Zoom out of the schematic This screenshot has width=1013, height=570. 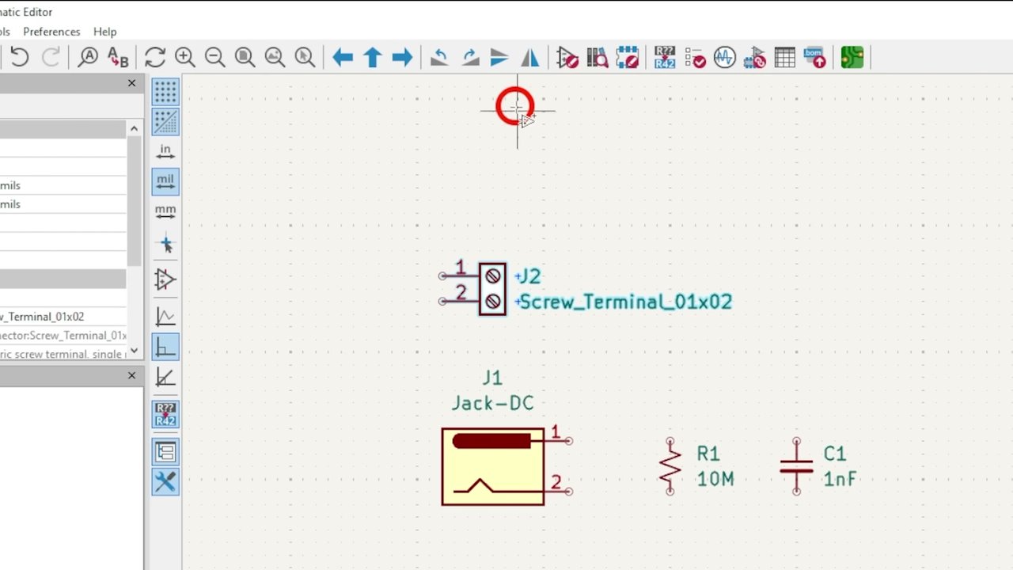tap(214, 57)
